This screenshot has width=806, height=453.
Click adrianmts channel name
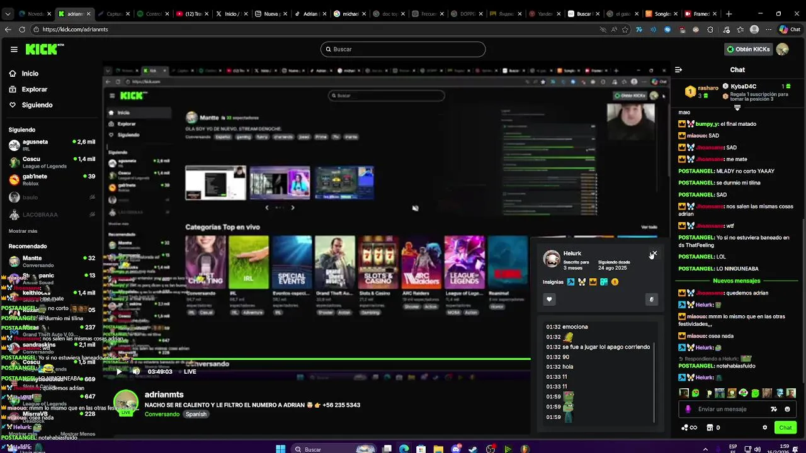point(164,394)
